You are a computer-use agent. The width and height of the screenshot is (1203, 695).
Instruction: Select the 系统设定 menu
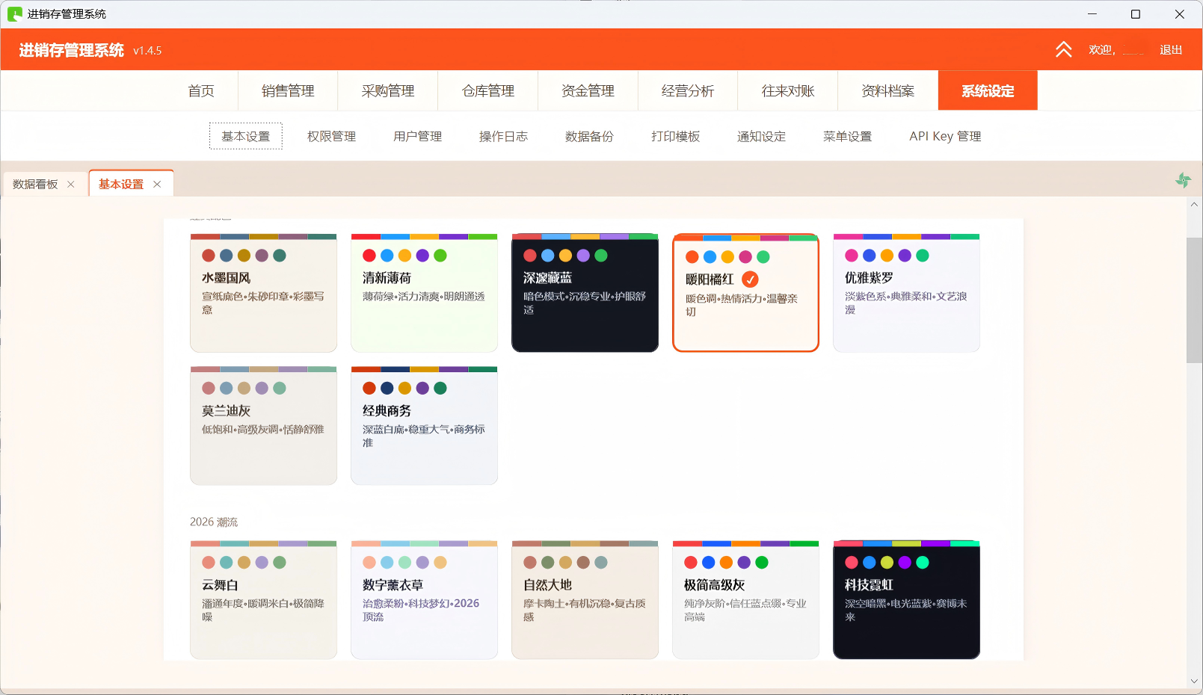click(x=988, y=90)
